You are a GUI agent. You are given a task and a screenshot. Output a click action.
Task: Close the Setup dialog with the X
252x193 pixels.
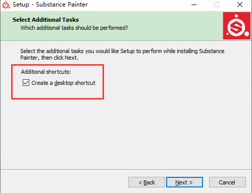point(240,5)
